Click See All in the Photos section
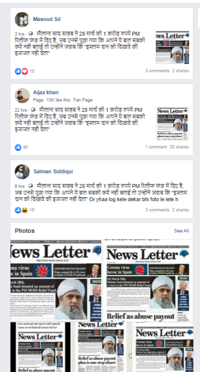The height and width of the screenshot is (372, 200). pos(181,230)
